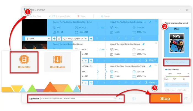Open trim tool in Other Woman row
Image resolution: width=193 pixels, height=111 pixels.
[x=105, y=82]
